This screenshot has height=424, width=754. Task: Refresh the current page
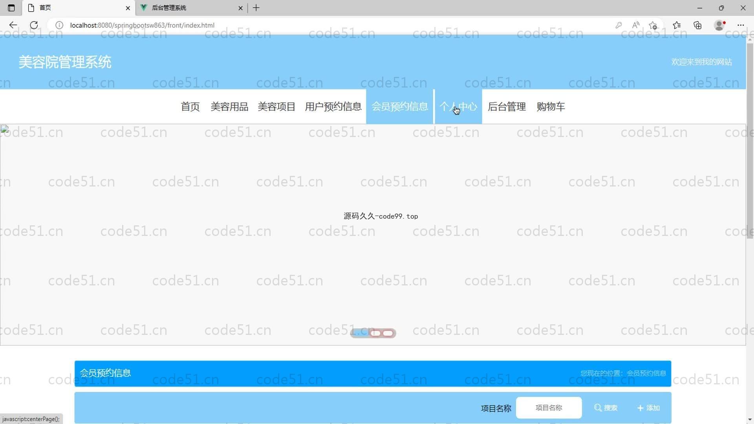coord(34,25)
